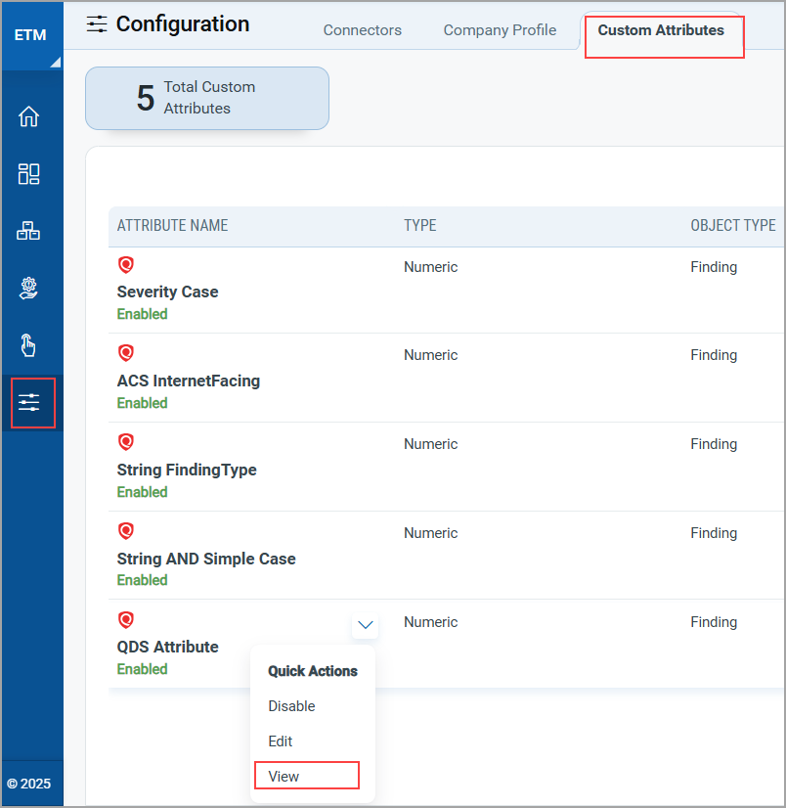This screenshot has height=808, width=786.
Task: Select the Custom Attributes tab
Action: pyautogui.click(x=661, y=30)
